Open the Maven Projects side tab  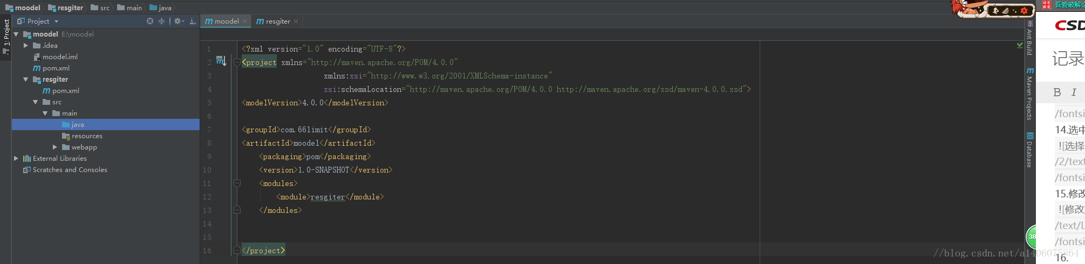click(x=1029, y=94)
